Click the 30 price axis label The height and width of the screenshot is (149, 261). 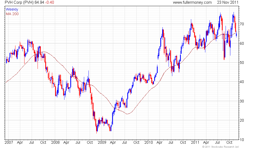coord(242,101)
